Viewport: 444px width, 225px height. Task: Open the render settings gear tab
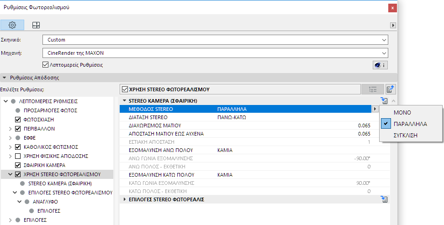12,25
